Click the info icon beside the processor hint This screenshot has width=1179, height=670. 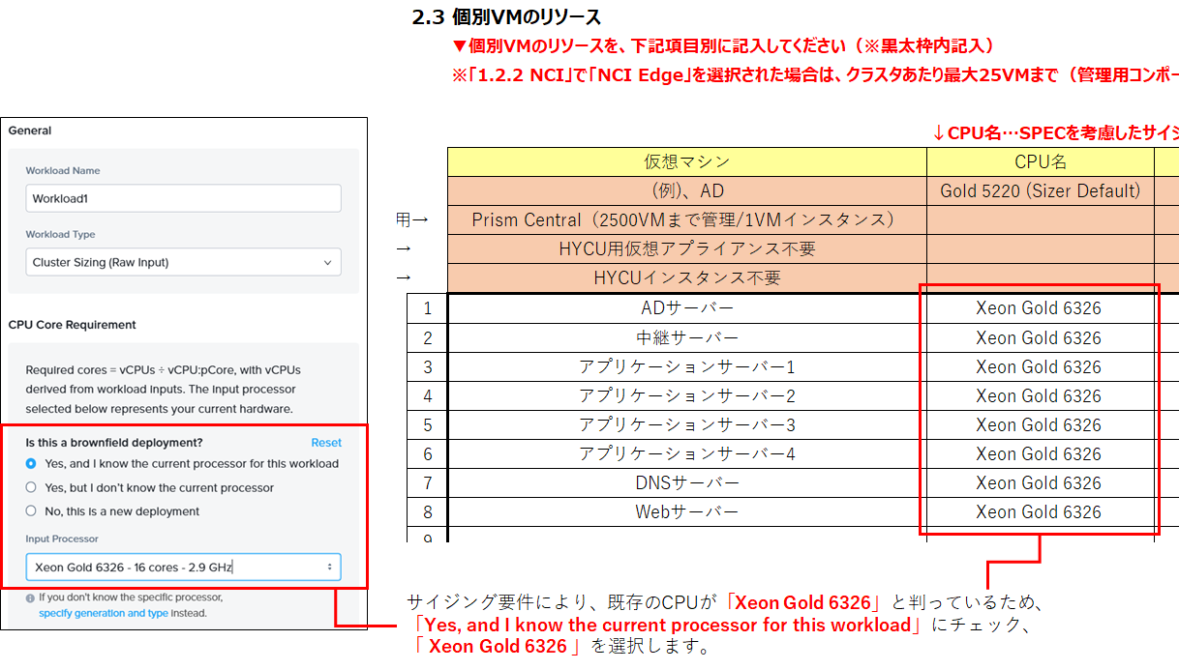(x=31, y=597)
